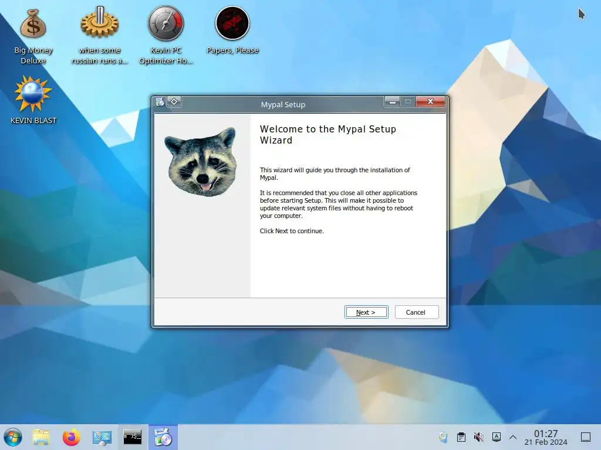Open Mypal Setup window menu icon
The image size is (601, 450).
[160, 102]
